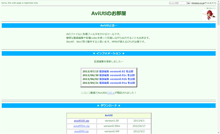The height and width of the screenshot is (134, 220).
Task: Click the 2012/5/2 date cell
Action: (x=139, y=131)
